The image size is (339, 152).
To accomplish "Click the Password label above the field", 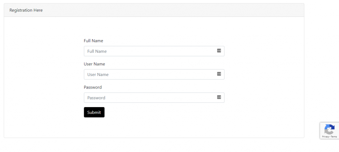I will [x=93, y=88].
